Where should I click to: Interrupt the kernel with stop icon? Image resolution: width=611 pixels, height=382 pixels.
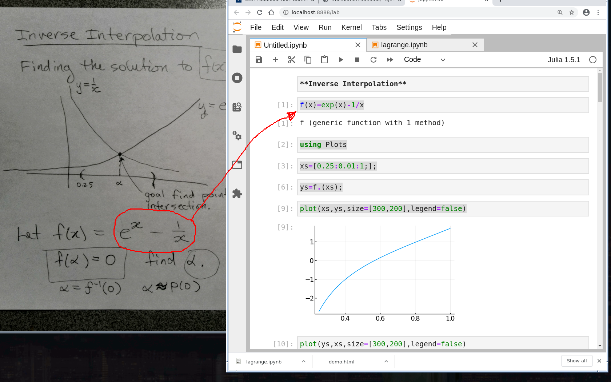point(357,60)
